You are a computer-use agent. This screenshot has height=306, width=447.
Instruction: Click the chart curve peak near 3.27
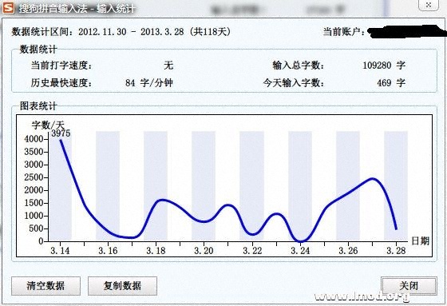373,179
